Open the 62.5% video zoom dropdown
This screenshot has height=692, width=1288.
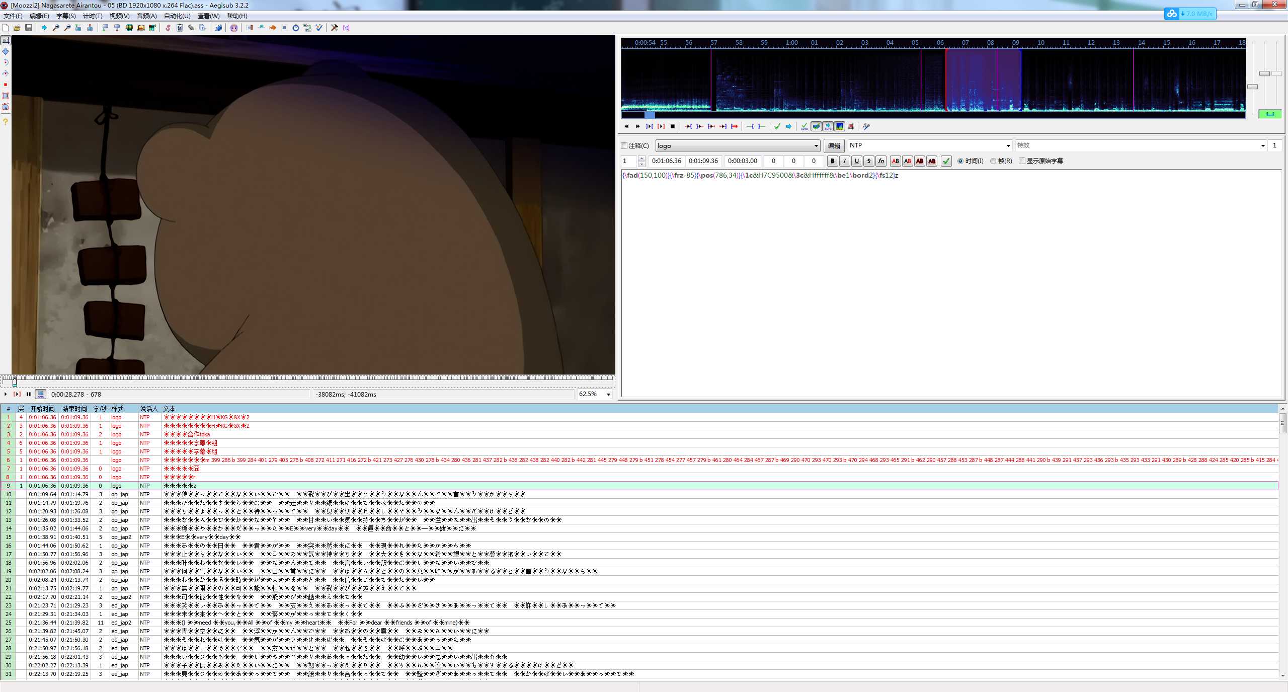608,395
